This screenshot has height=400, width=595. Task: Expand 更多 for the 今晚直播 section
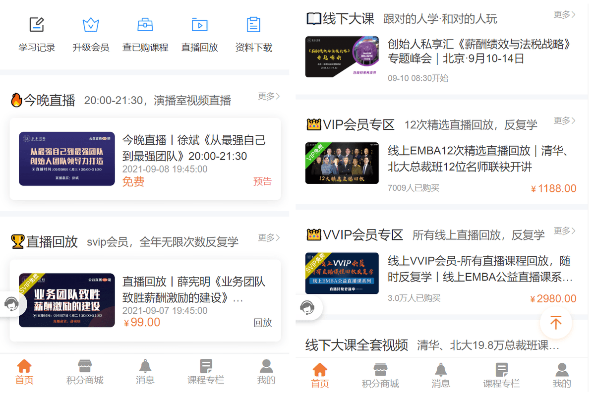click(269, 96)
